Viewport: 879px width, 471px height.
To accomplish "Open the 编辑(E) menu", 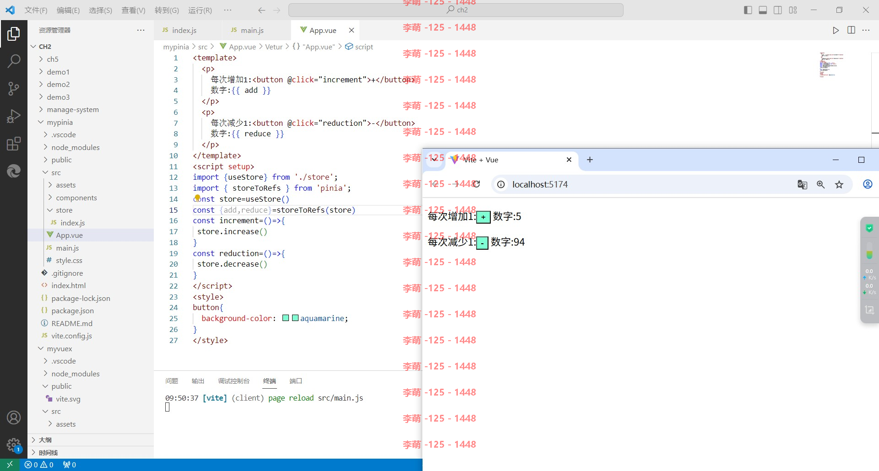I will coord(68,10).
